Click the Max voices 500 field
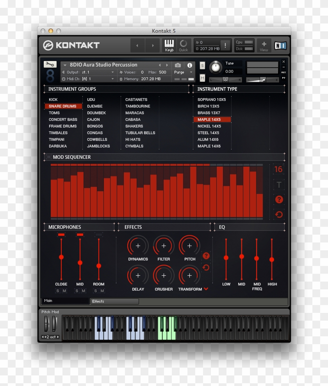Image resolution: width=328 pixels, height=386 pixels. 162,72
